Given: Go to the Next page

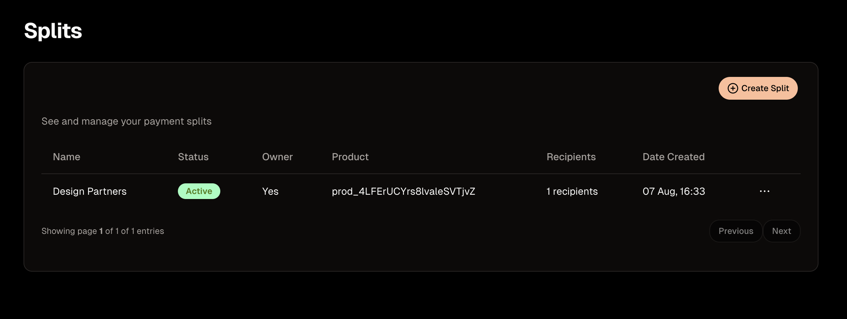Looking at the screenshot, I should [x=781, y=231].
